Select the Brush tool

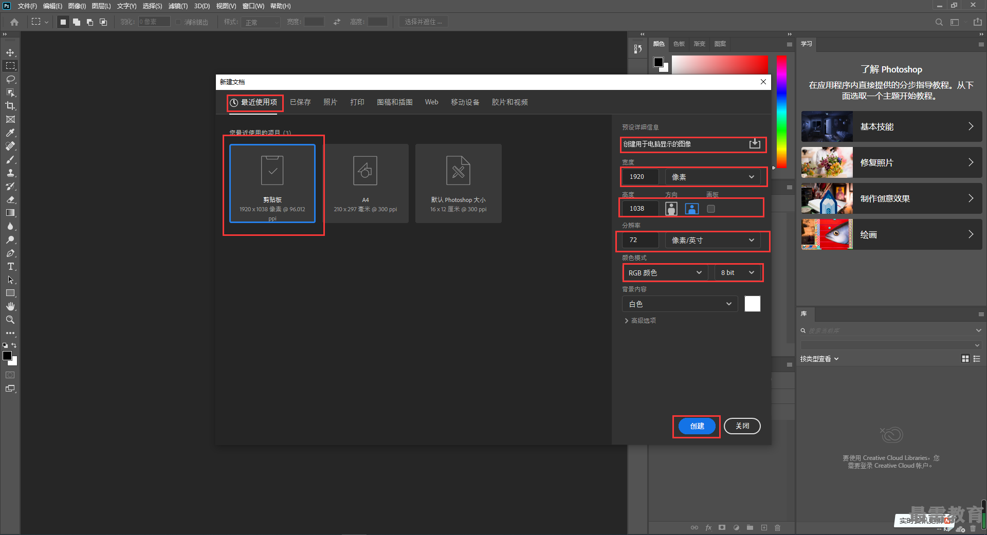pos(10,159)
